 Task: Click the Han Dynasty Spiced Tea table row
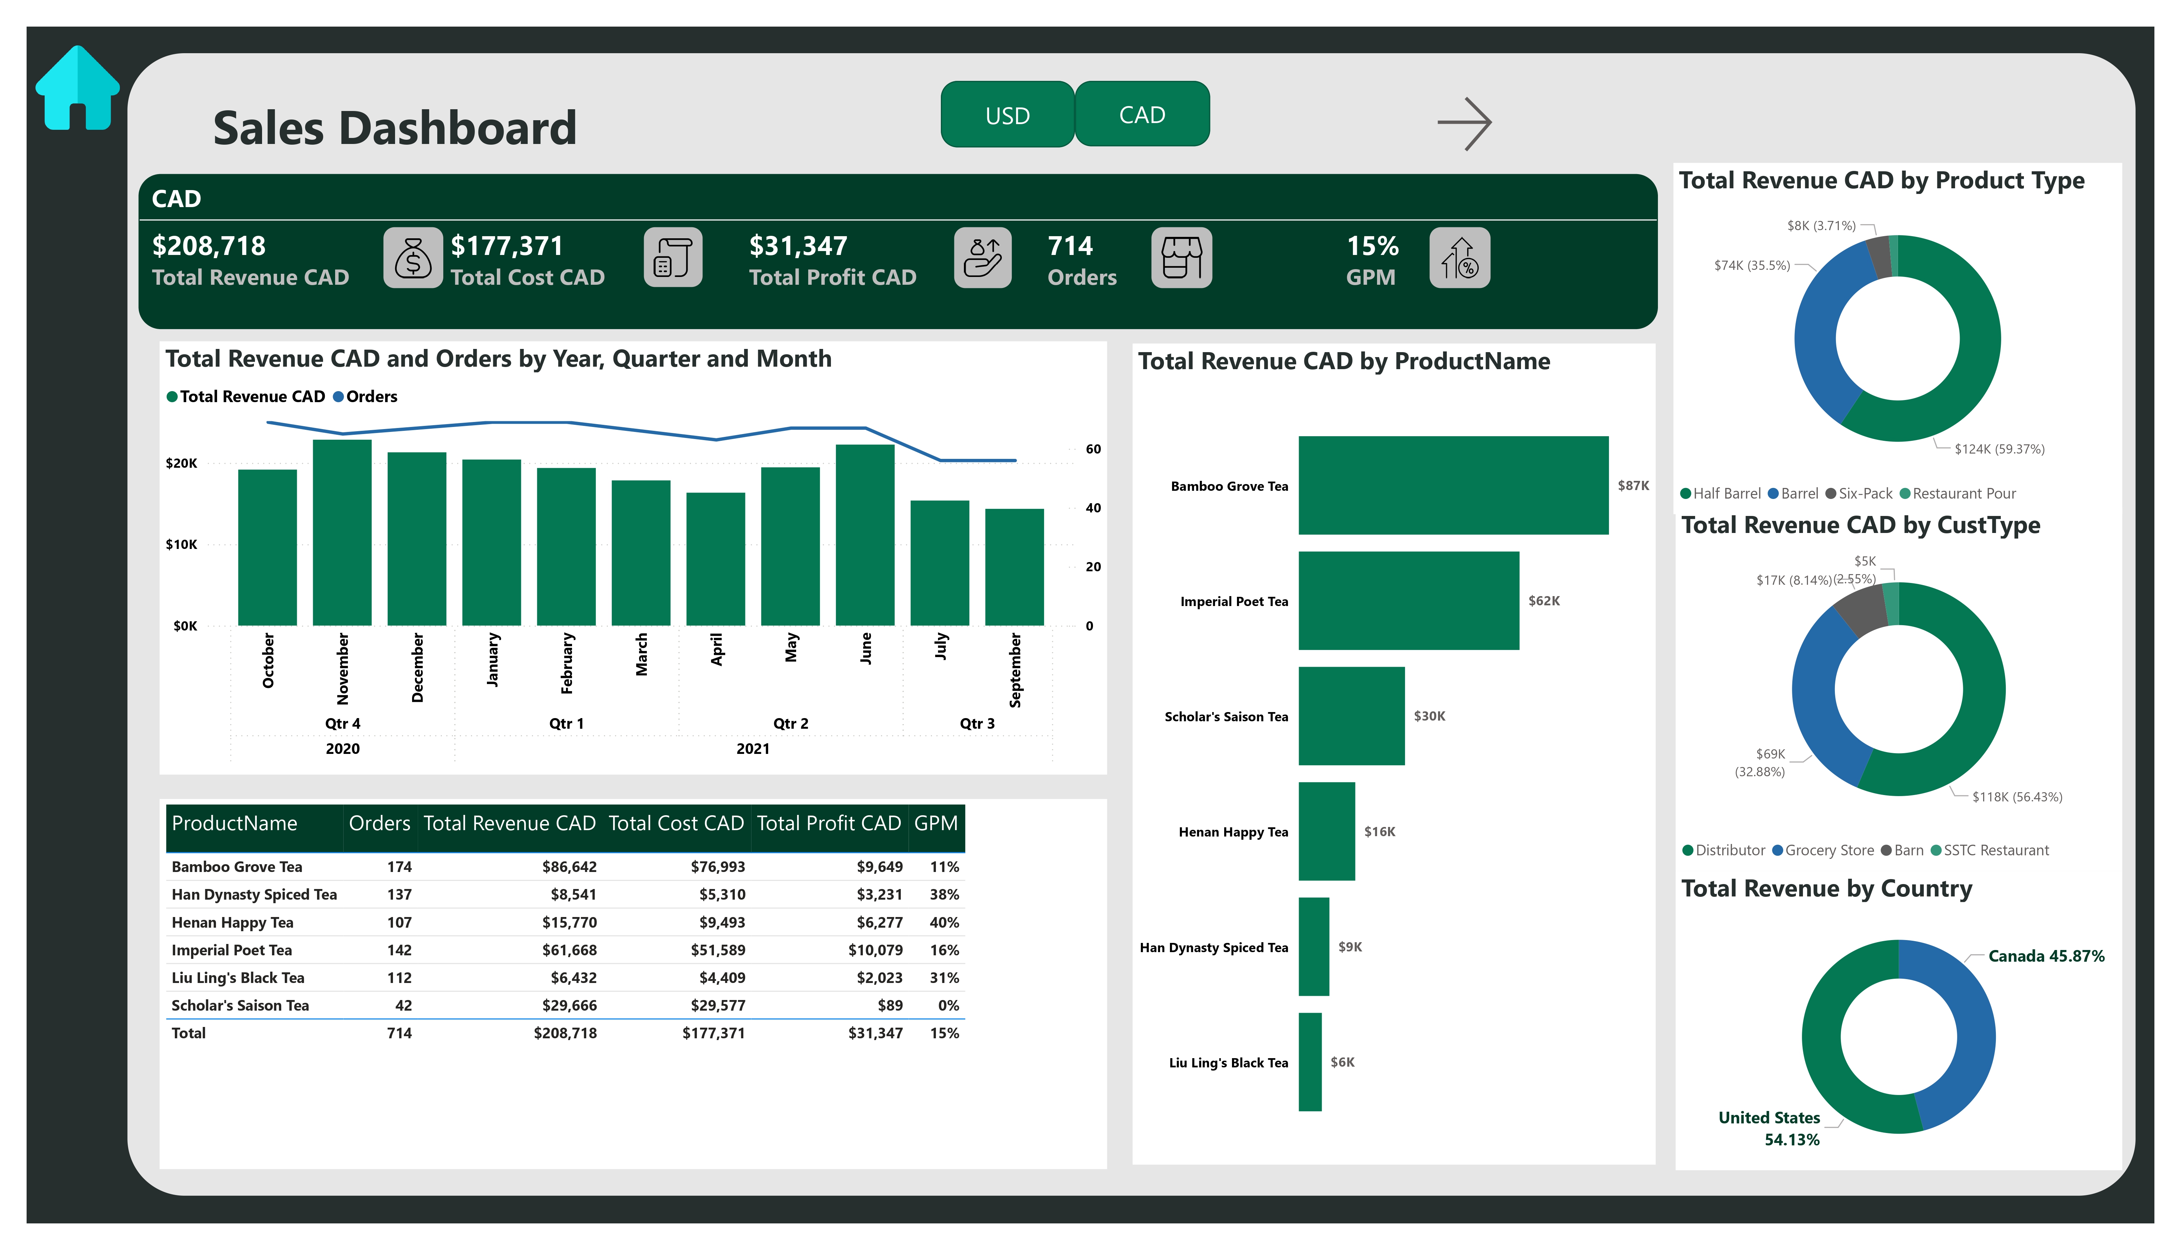pos(565,895)
